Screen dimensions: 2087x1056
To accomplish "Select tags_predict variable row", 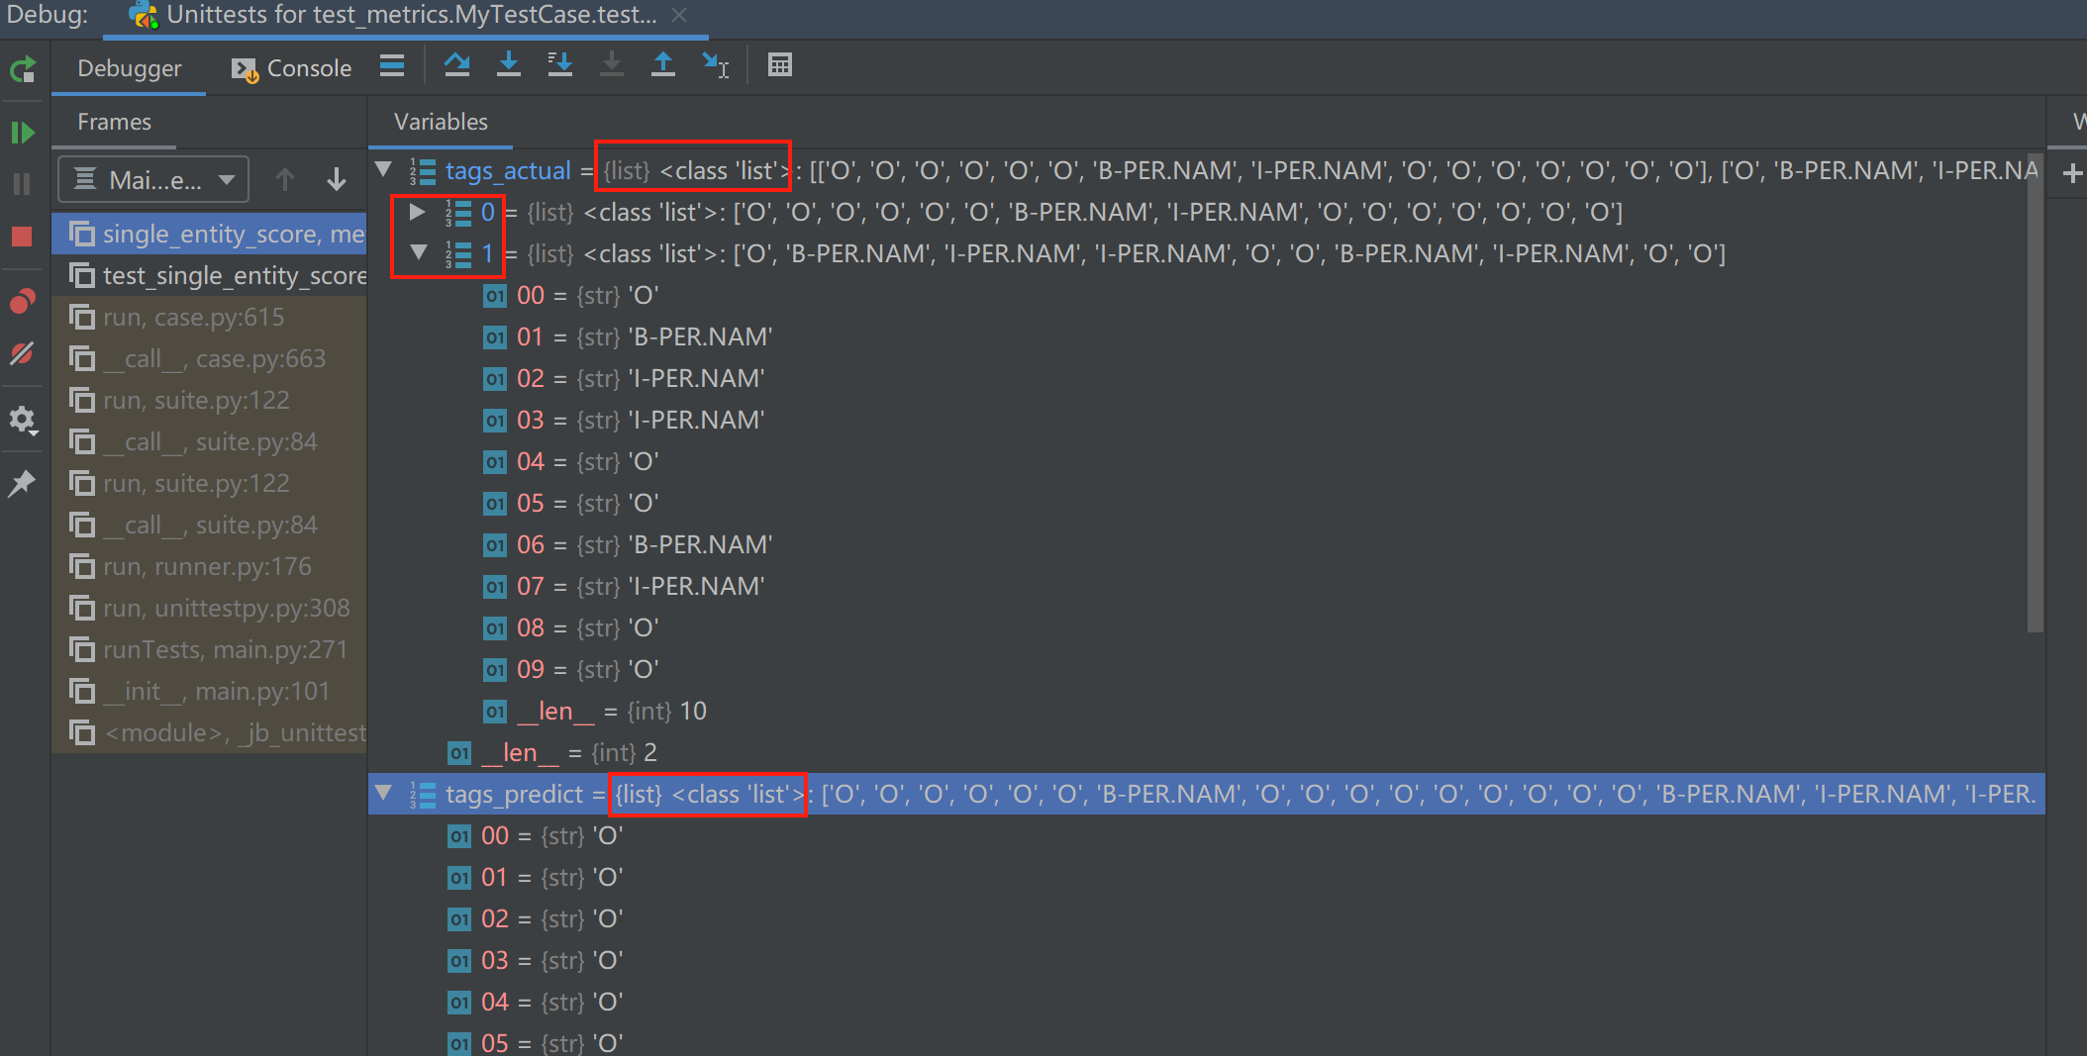I will [x=1206, y=795].
